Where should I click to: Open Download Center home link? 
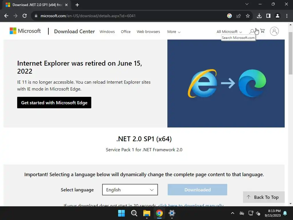[74, 32]
